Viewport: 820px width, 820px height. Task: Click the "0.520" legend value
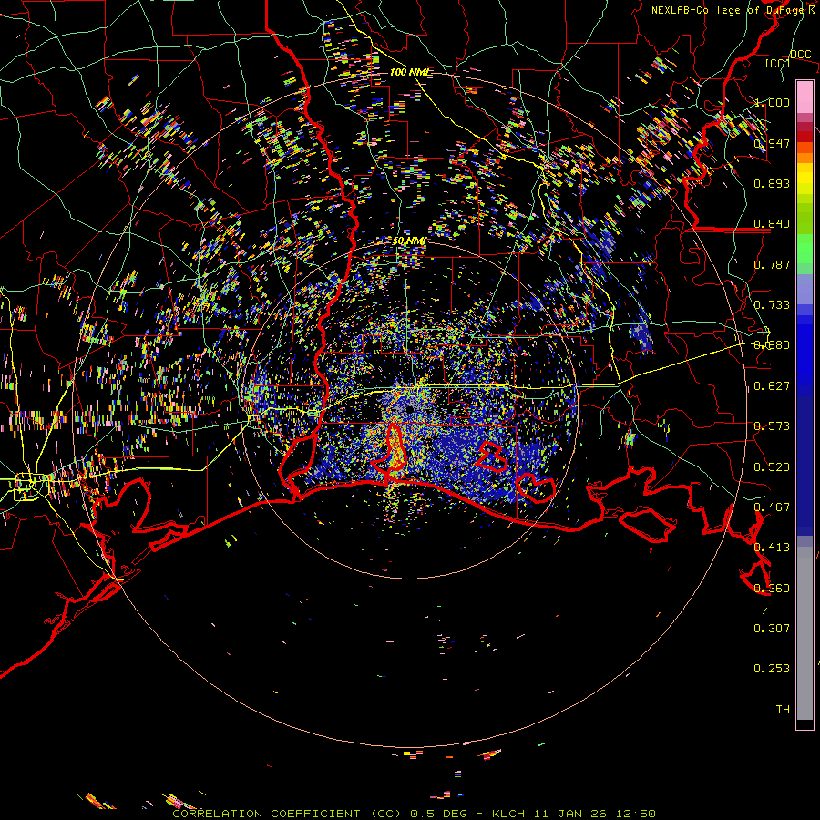(x=772, y=467)
